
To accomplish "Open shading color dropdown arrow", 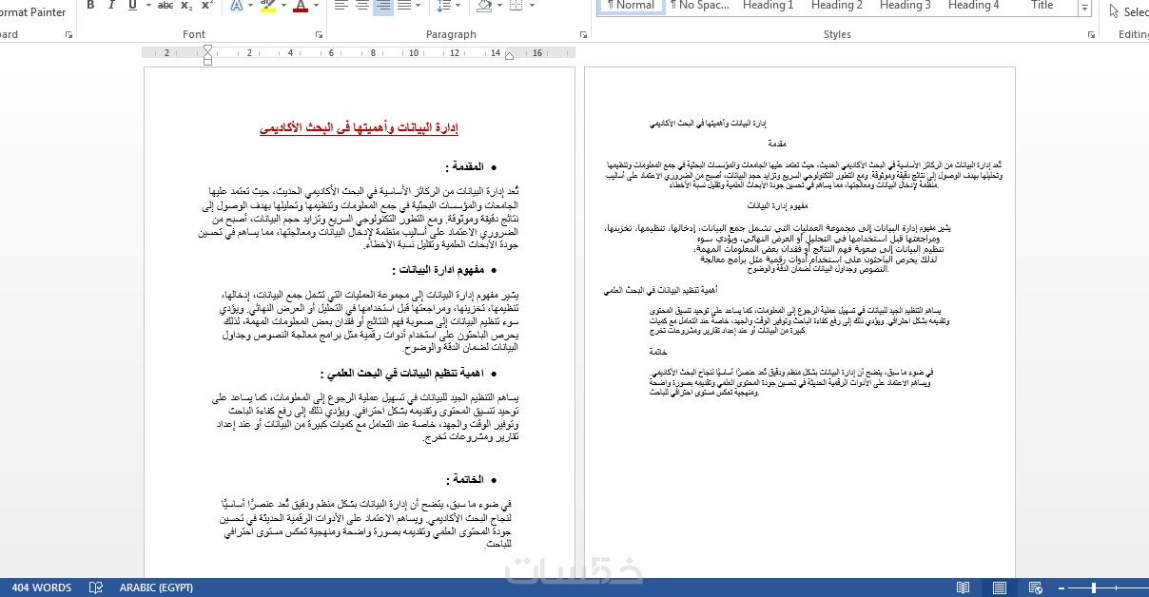I will click(x=500, y=6).
